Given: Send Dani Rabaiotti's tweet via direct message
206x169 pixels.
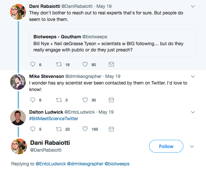Looking at the screenshot, I should pyautogui.click(x=111, y=64).
